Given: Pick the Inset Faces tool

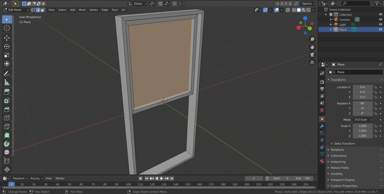Looking at the screenshot, I should 7,101.
